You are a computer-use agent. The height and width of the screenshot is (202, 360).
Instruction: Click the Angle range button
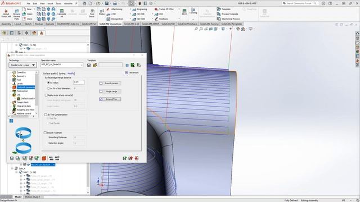tap(111, 91)
